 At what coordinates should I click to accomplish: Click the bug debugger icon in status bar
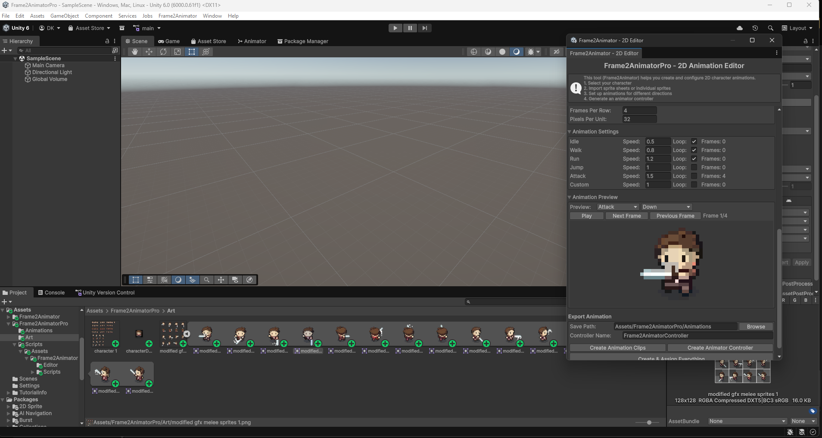pos(790,432)
